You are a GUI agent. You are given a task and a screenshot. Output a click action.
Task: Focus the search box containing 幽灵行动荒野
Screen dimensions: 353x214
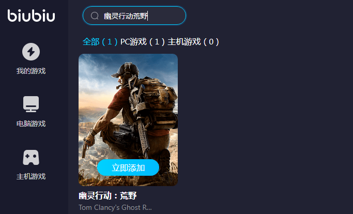(134, 16)
